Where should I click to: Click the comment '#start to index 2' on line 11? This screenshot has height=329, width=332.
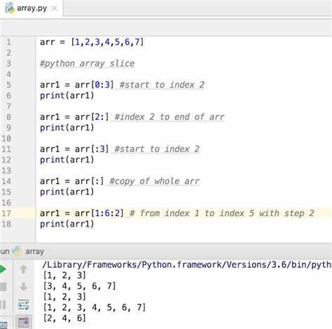pyautogui.click(x=157, y=149)
